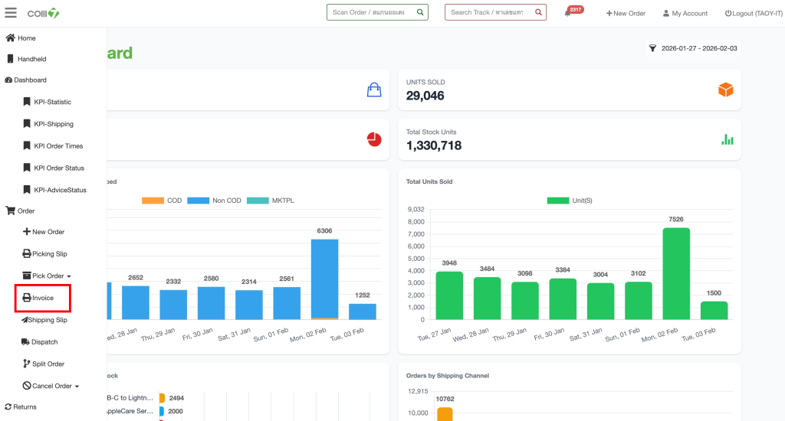785x421 pixels.
Task: Focus the Scan Order input field
Action: pyautogui.click(x=372, y=12)
